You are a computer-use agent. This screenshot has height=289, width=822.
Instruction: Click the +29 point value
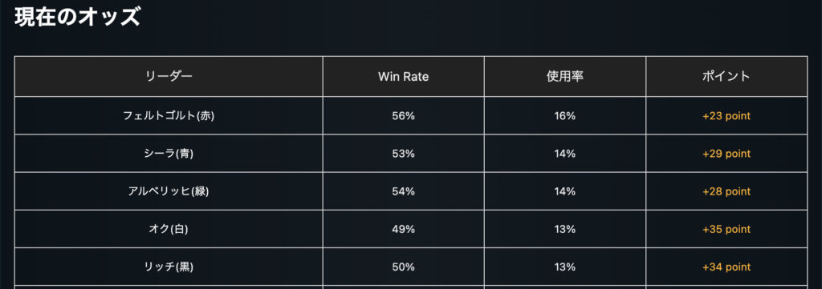click(x=726, y=154)
